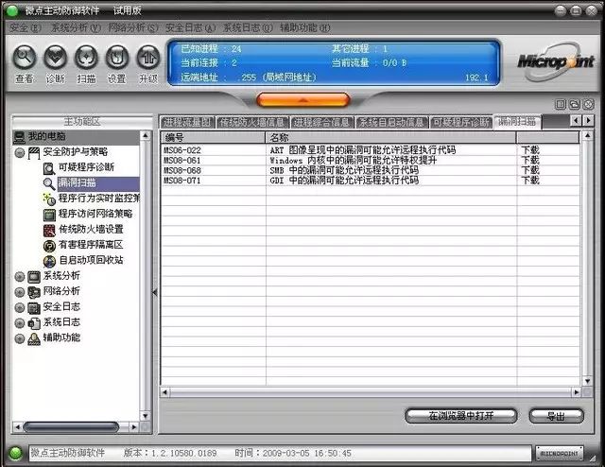The height and width of the screenshot is (467, 605).
Task: Open the 诊断 heart icon
Action: [55, 58]
